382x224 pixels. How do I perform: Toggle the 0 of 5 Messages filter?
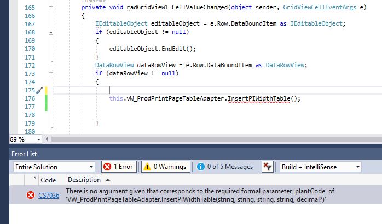point(225,167)
